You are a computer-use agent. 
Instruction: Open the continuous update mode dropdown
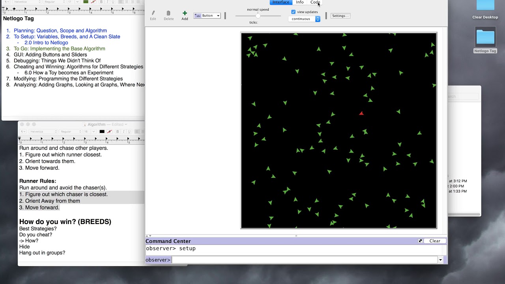[304, 19]
